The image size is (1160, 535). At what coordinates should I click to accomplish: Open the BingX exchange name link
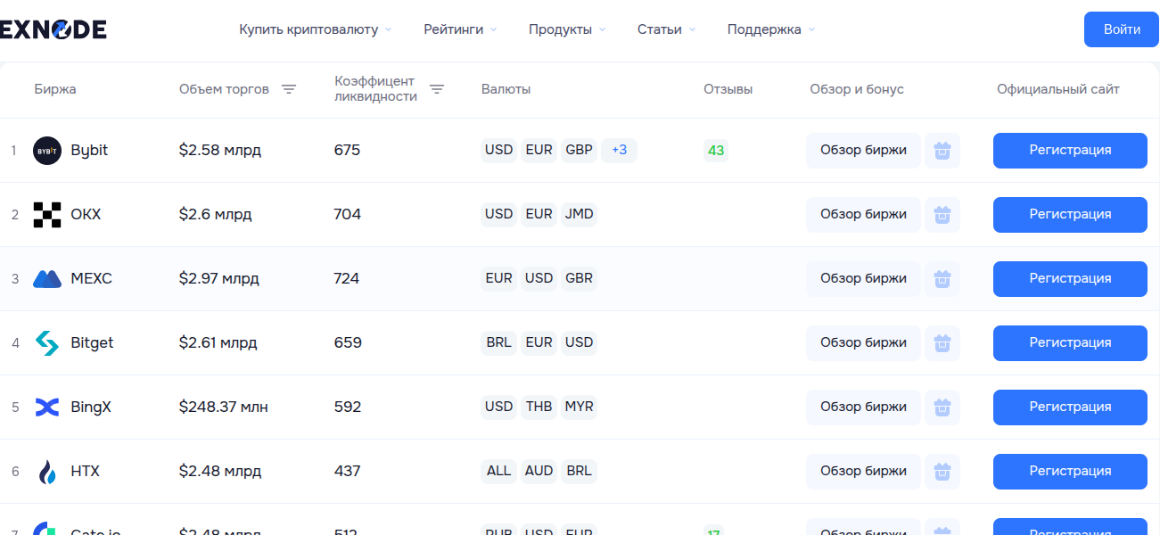tap(91, 407)
